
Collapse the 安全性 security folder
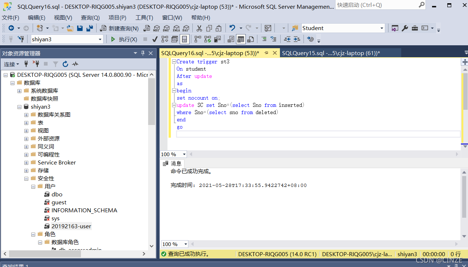click(26, 179)
